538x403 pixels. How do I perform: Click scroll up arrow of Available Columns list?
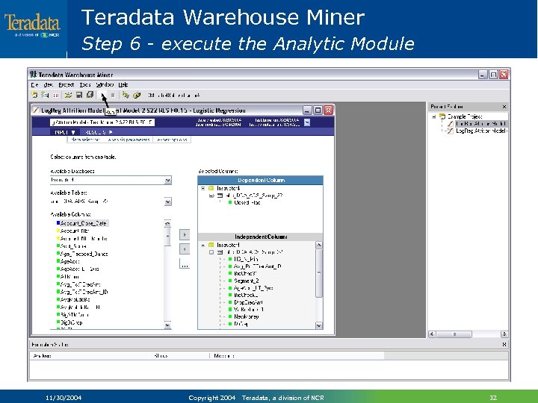167,223
